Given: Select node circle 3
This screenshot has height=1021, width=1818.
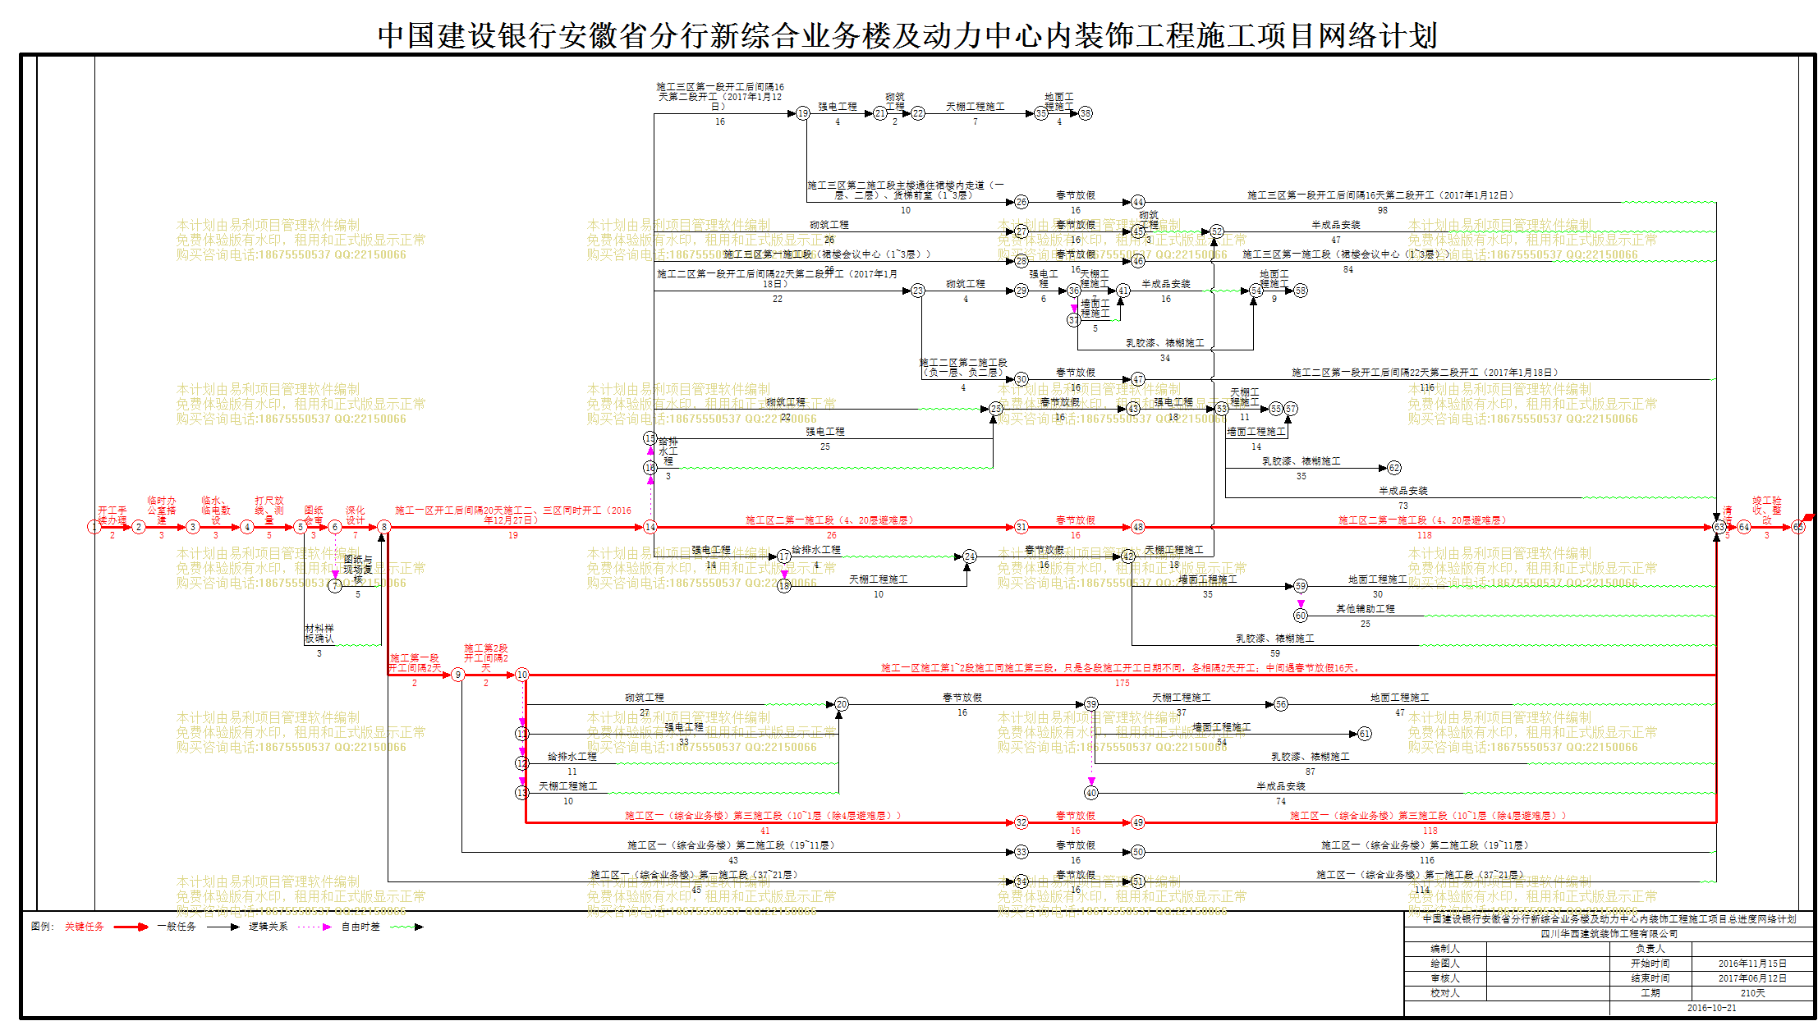Looking at the screenshot, I should tap(193, 527).
